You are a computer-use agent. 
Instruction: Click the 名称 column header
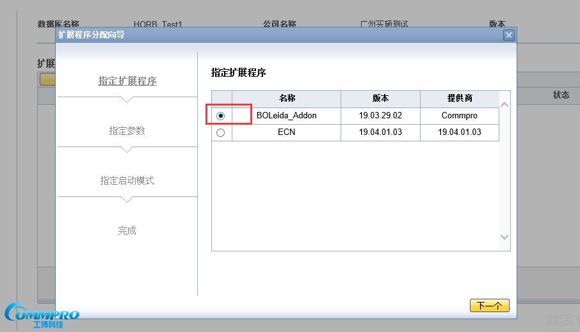point(287,99)
